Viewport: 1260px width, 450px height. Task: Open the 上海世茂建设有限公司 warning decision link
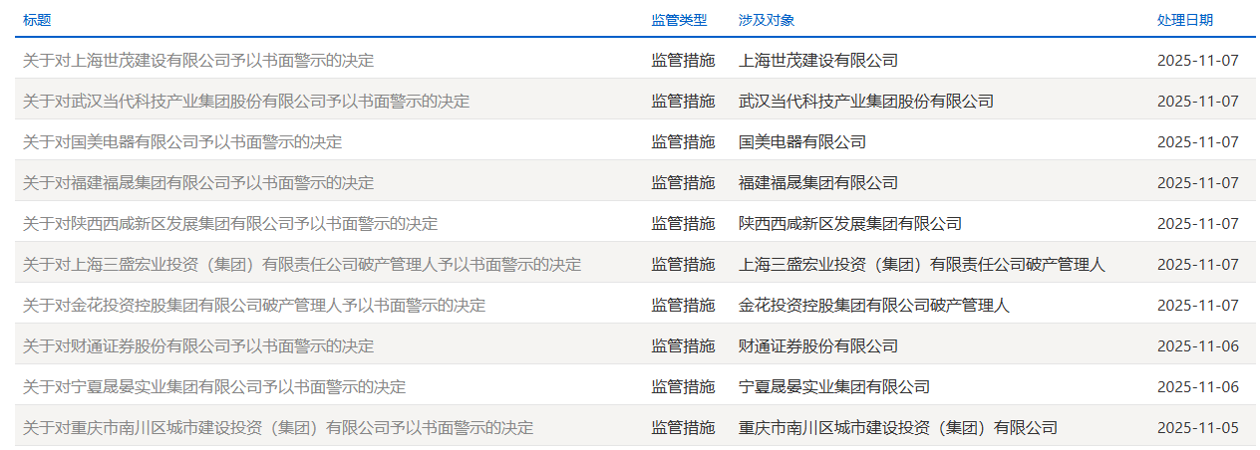[x=198, y=60]
